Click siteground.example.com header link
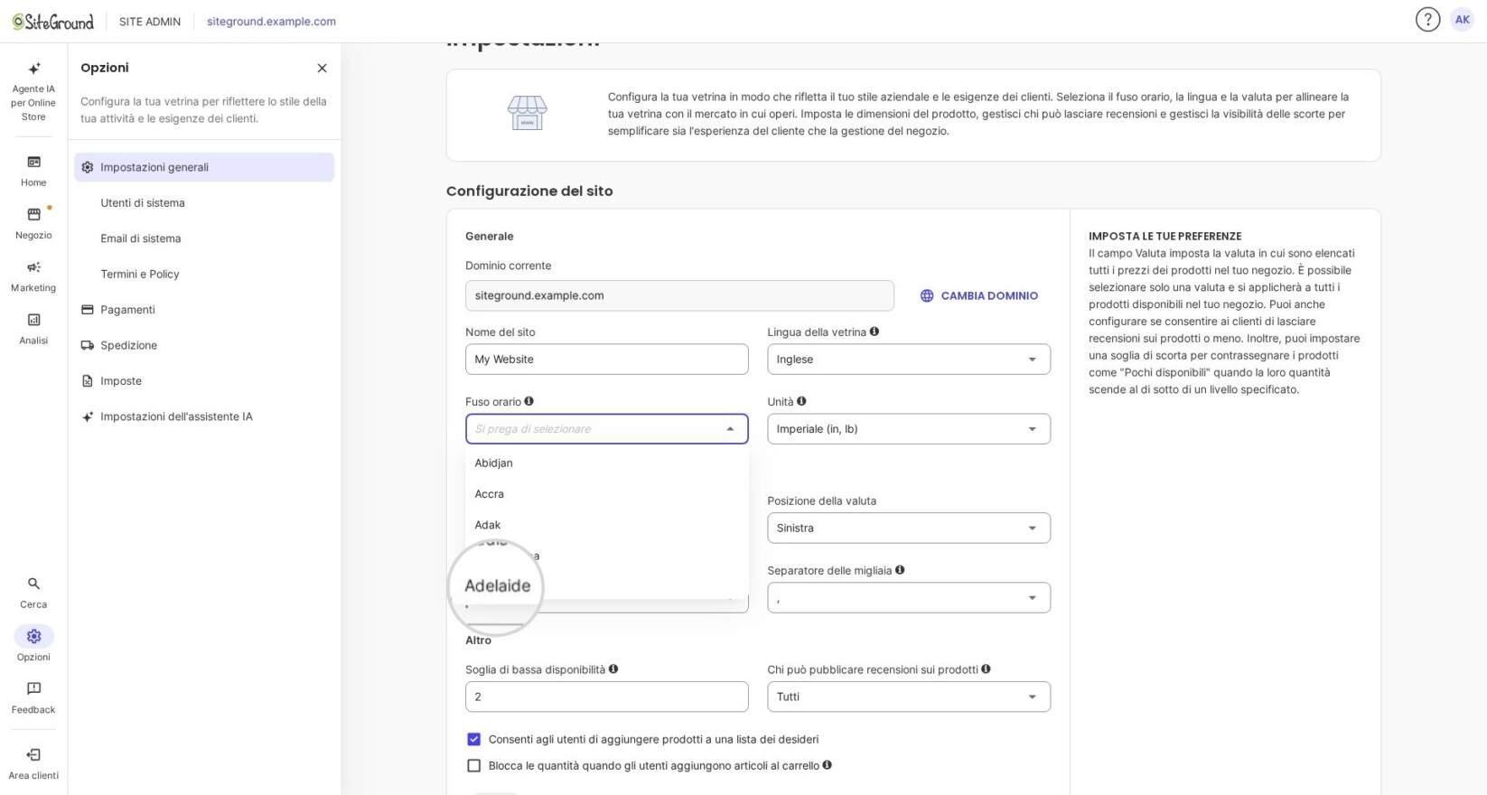The image size is (1487, 795). pos(271,21)
